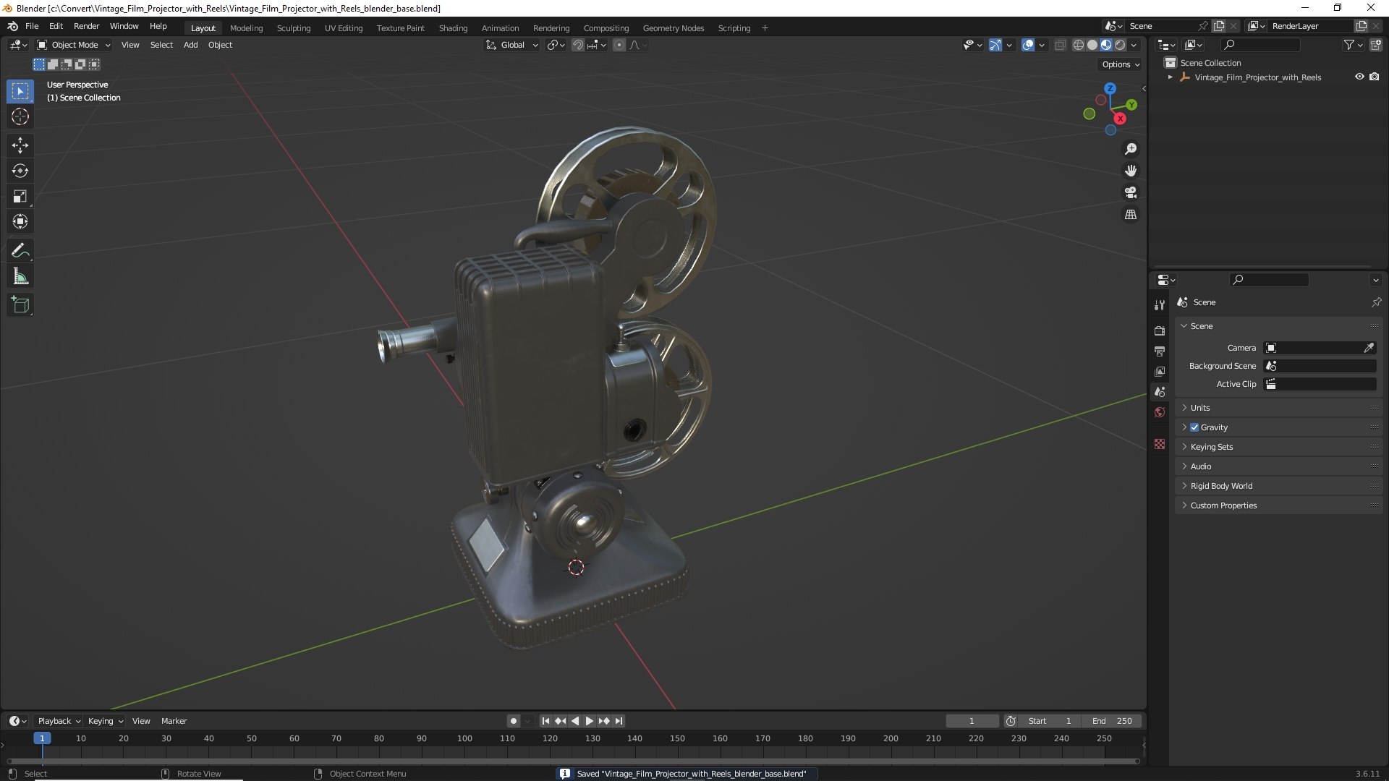Hide Vintage_Film_Projector_with_Reels in viewport via eye icon
The width and height of the screenshot is (1389, 781).
click(x=1359, y=77)
